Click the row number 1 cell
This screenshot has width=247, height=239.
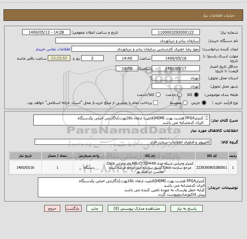click(x=233, y=167)
